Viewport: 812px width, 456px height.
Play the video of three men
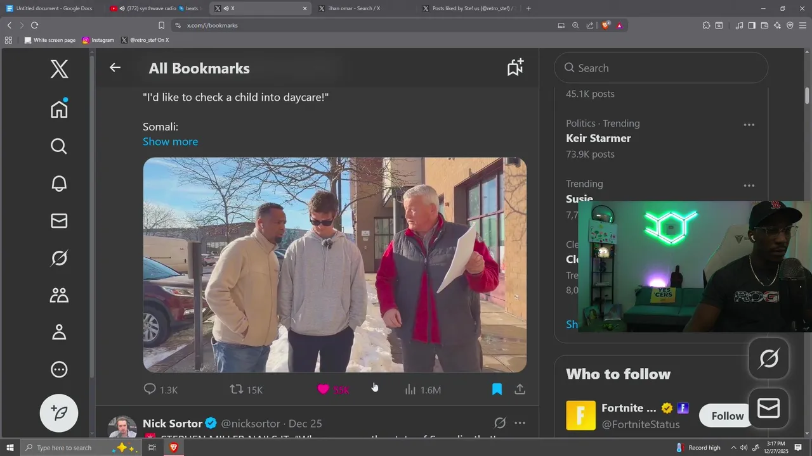pyautogui.click(x=334, y=265)
